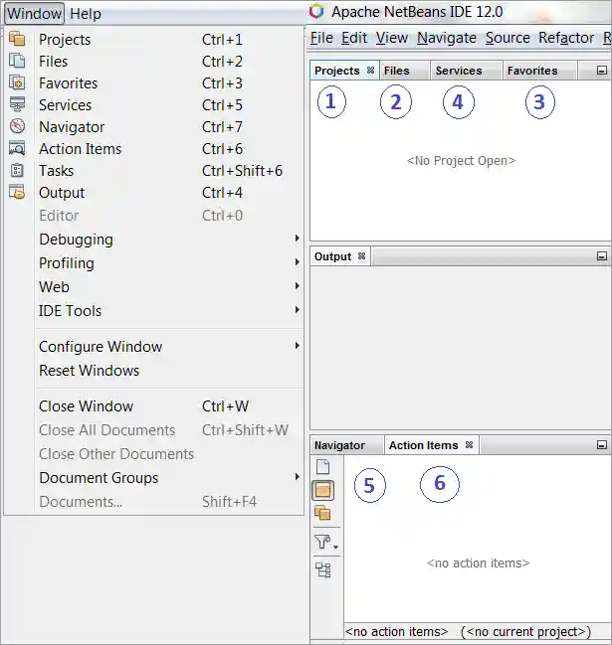
Task: Expand the Debugging submenu
Action: pos(297,239)
